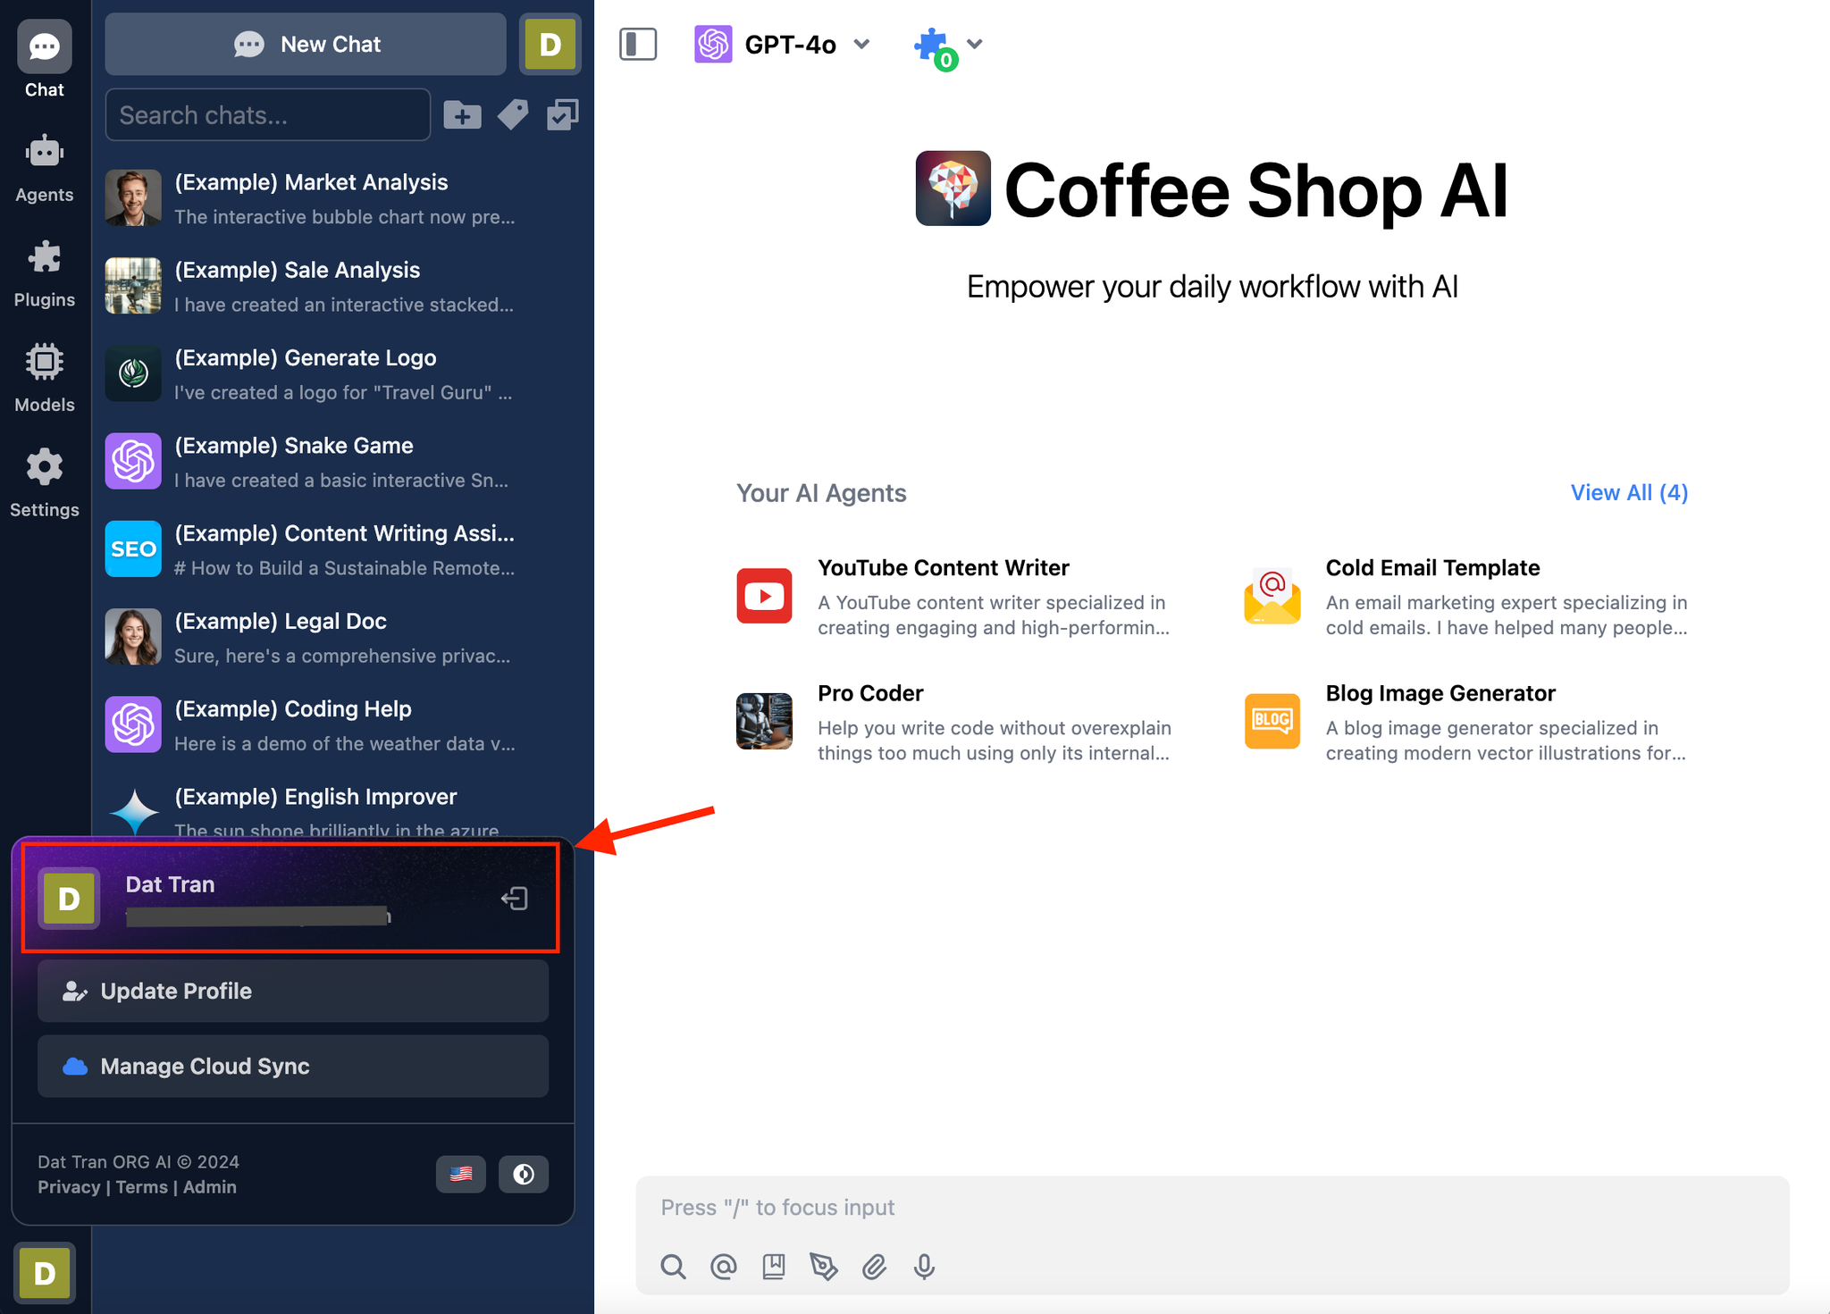Screen dimensions: 1830x1314
Task: Expand the sidebar toggle panel button
Action: coord(638,44)
